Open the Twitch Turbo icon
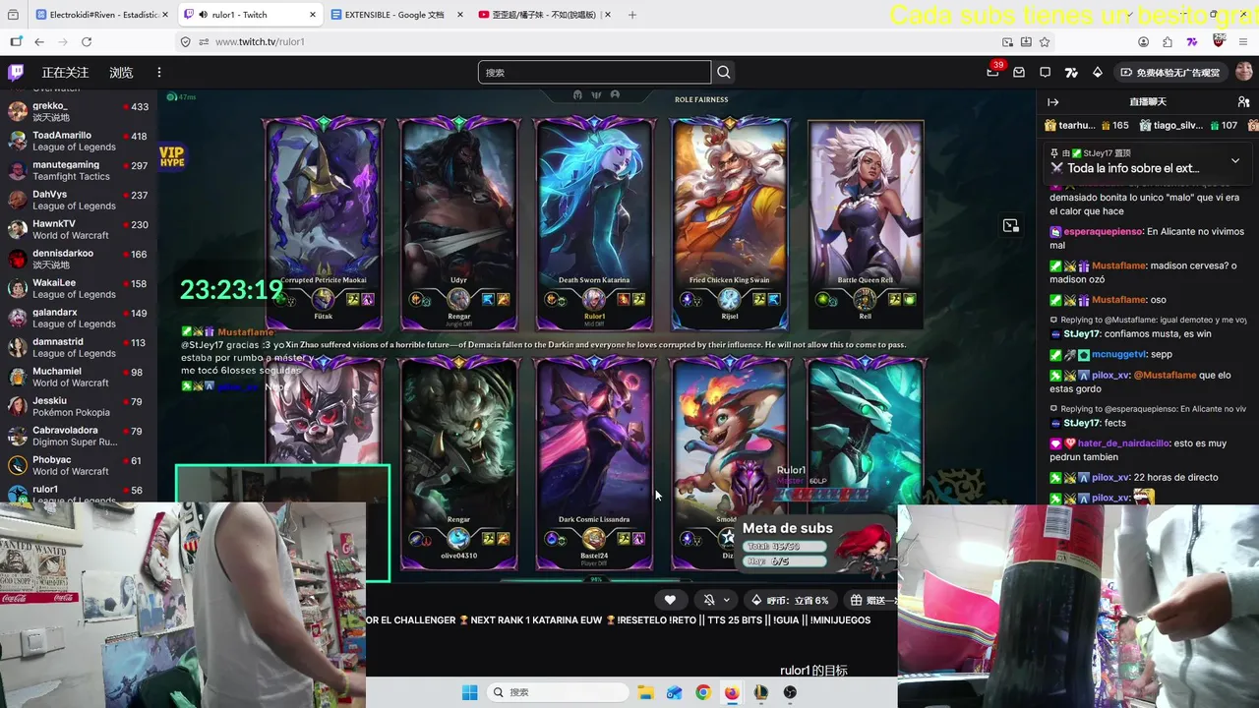The width and height of the screenshot is (1259, 708). 1071,72
